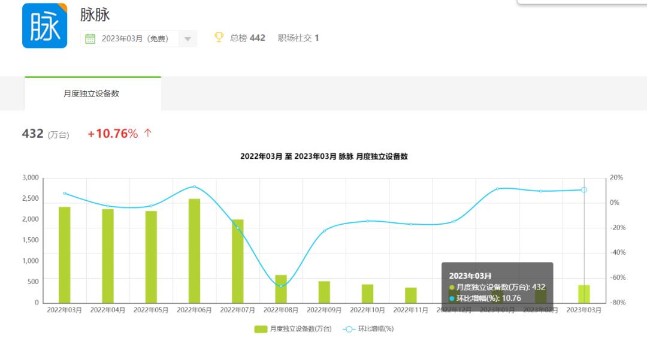Click the green calendar icon
The image size is (647, 347).
pyautogui.click(x=90, y=37)
